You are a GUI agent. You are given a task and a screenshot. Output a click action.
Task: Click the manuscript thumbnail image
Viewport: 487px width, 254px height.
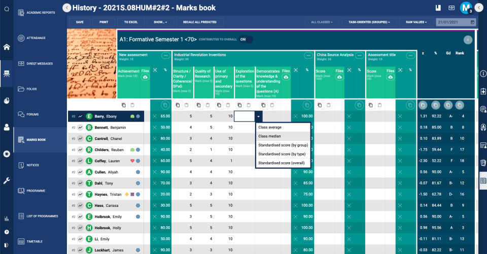click(92, 64)
